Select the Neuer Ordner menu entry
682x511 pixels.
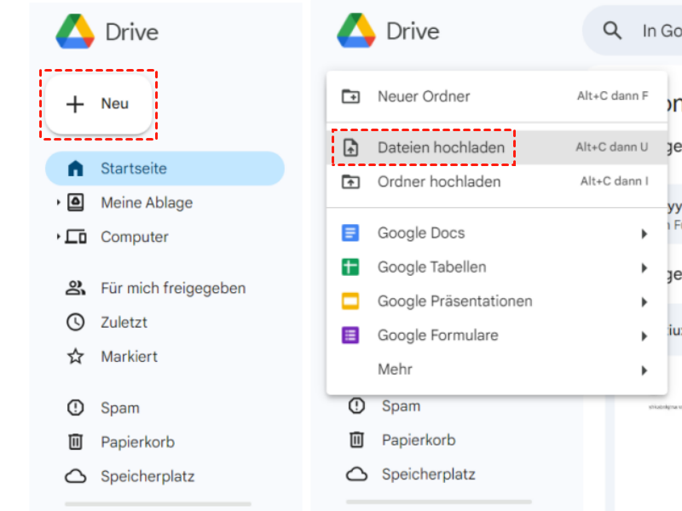(424, 96)
